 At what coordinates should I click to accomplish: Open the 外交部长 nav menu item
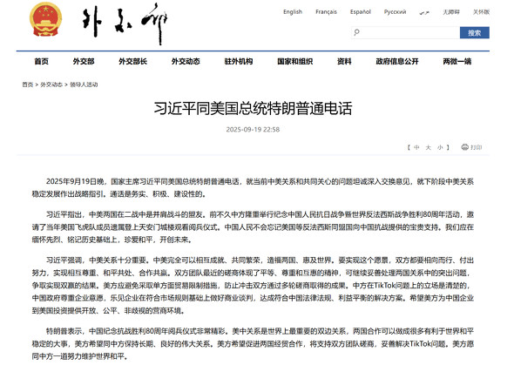[132, 61]
